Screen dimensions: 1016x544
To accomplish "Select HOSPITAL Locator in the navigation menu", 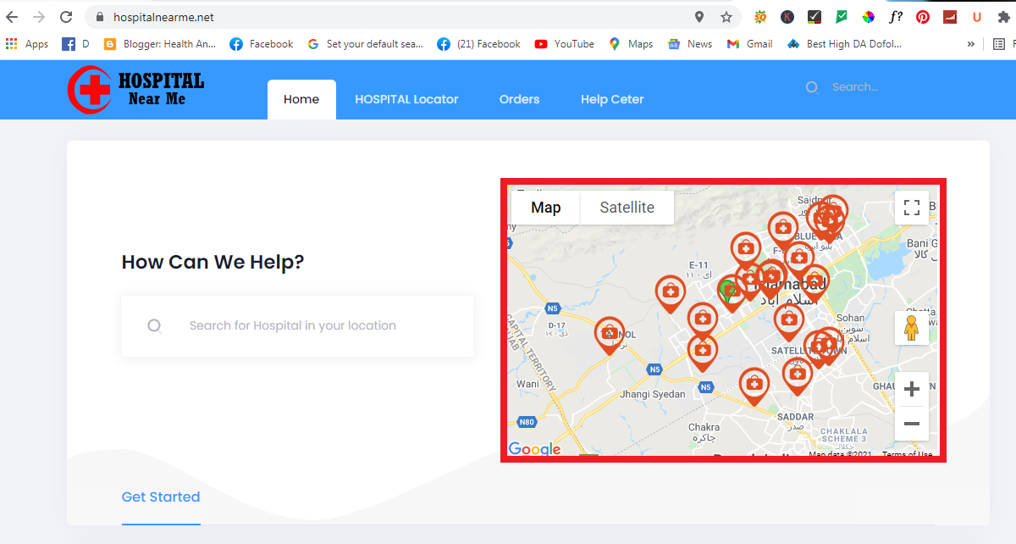I will click(406, 99).
